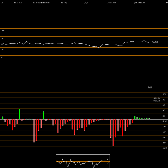Click the RSI axis label 100

pyautogui.click(x=3, y=31)
